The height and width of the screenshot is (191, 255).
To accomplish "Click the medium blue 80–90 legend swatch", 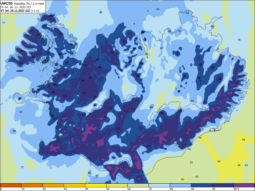I will (181, 185).
